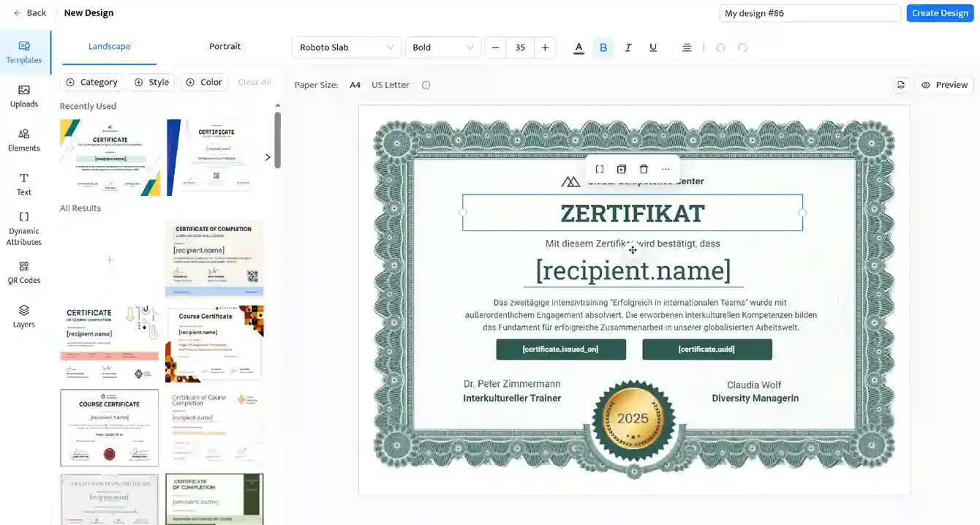Select the ZERTIFIKAT title text
The height and width of the screenshot is (525, 980).
pyautogui.click(x=633, y=214)
